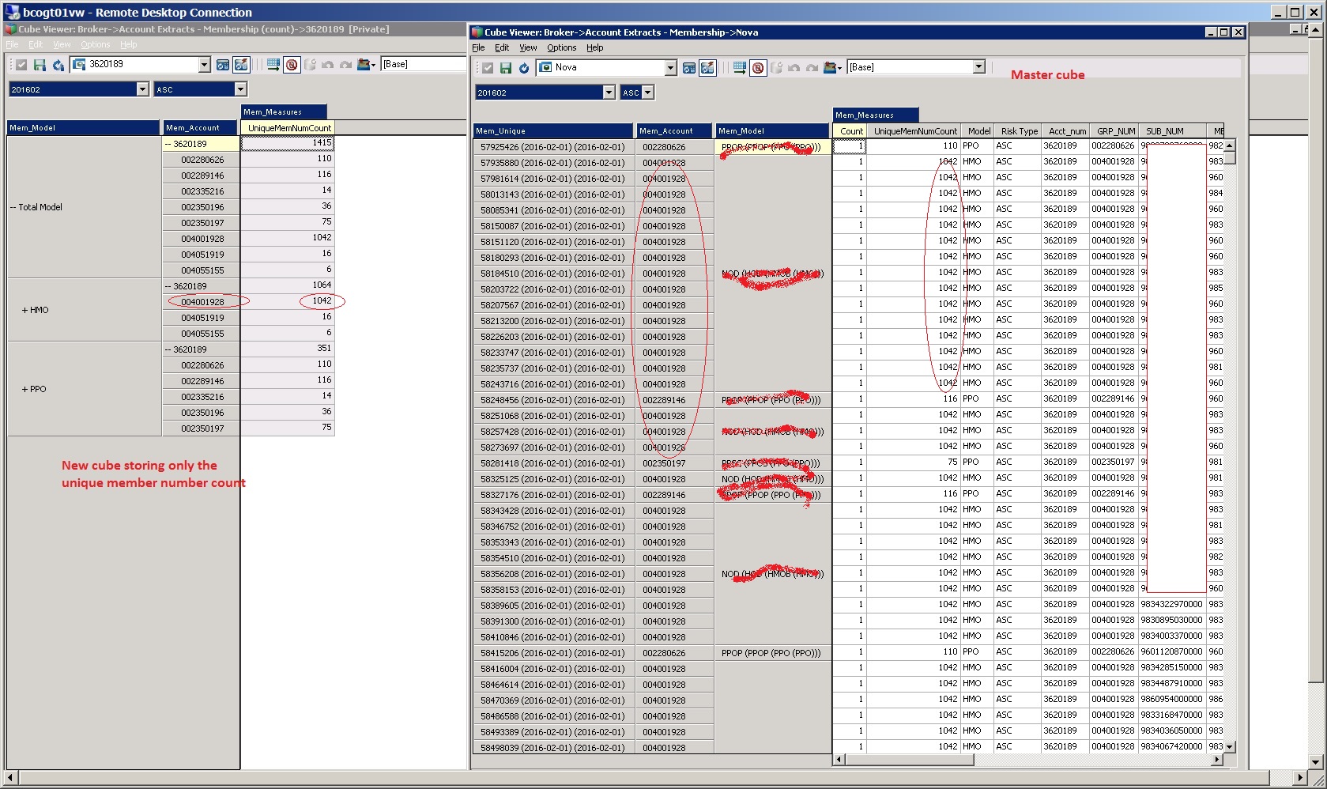Select row 57925426 (2016-02-01) in Nova grid
1327x789 pixels.
coord(553,147)
